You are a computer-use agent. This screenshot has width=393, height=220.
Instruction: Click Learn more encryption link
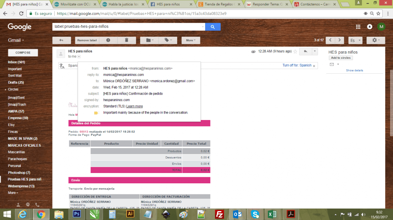(x=135, y=106)
